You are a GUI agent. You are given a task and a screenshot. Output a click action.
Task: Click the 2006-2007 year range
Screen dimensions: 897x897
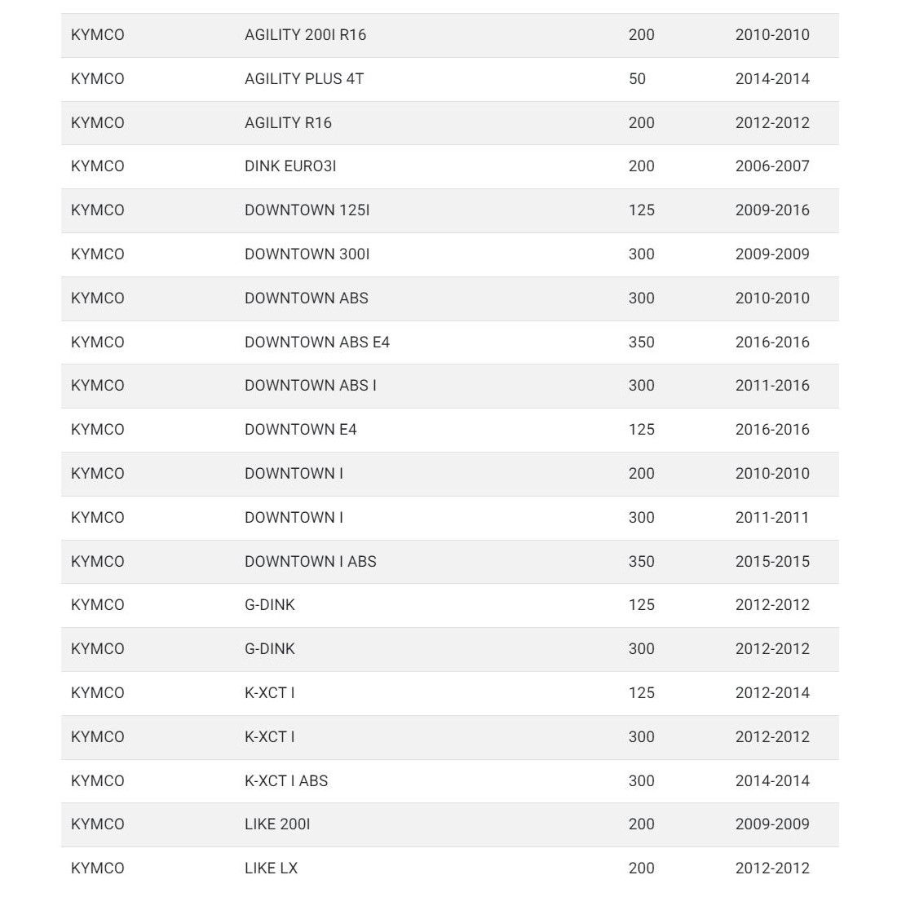tap(772, 166)
